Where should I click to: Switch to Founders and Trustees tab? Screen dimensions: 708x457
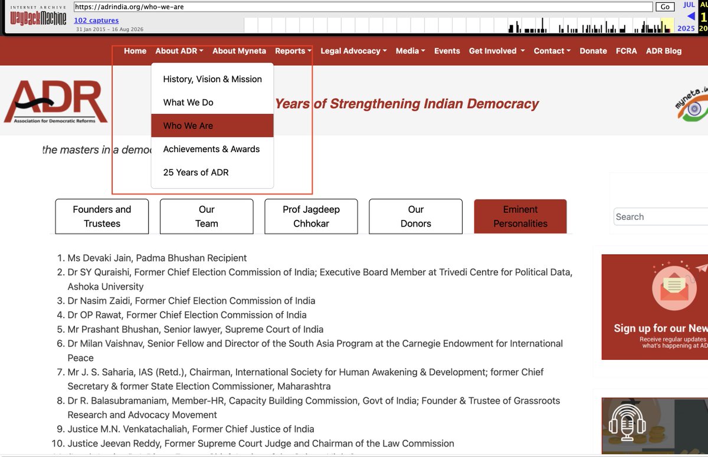pos(102,216)
